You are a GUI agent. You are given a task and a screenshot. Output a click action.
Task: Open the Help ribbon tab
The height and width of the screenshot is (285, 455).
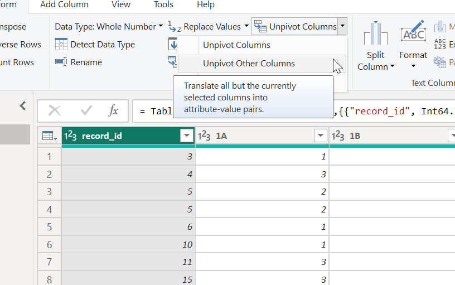tap(205, 4)
